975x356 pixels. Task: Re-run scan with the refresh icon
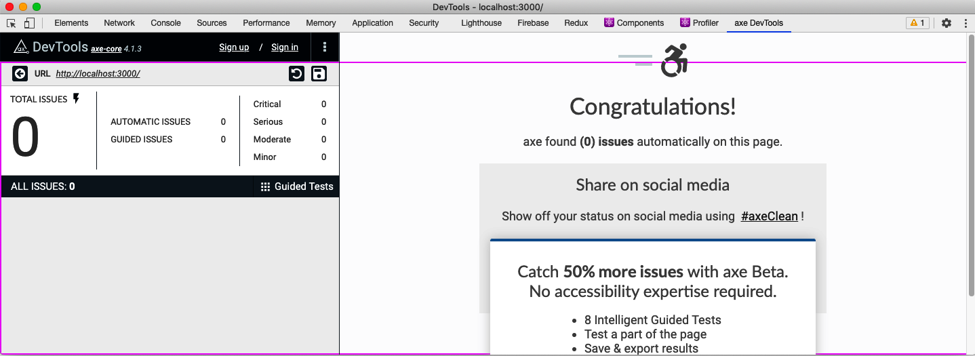296,73
